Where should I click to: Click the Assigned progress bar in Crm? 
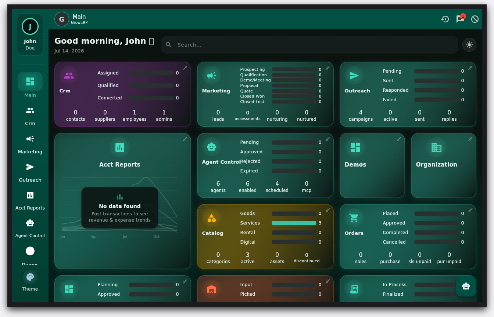tap(151, 73)
